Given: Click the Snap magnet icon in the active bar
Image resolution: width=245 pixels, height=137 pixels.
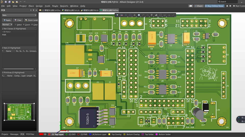Looking at the screenshot, I should pyautogui.click(x=121, y=15).
